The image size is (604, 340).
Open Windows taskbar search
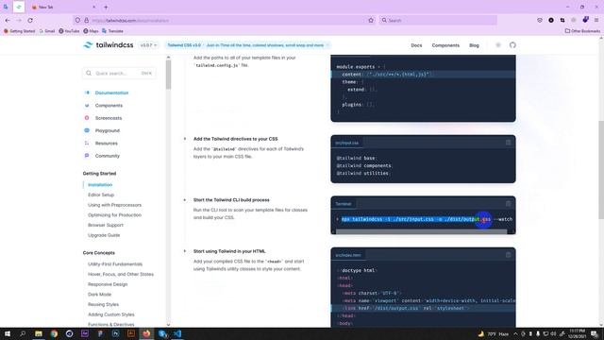click(x=23, y=333)
